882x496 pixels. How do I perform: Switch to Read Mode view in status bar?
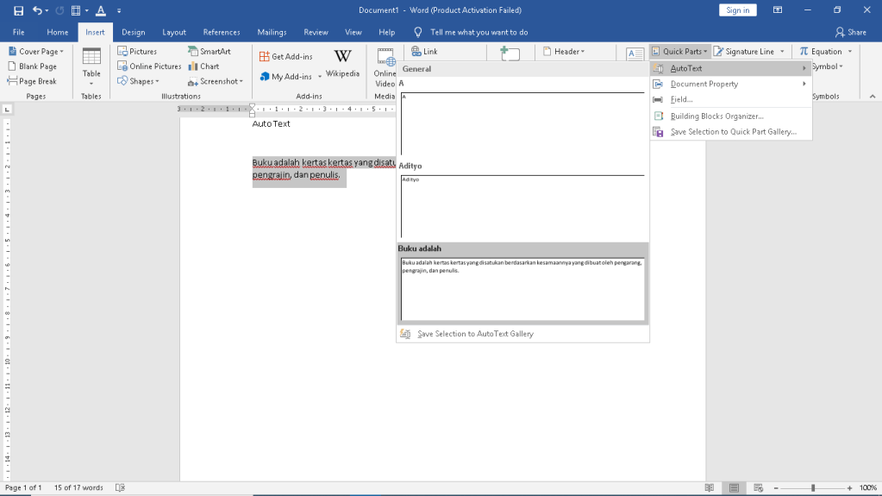[709, 488]
